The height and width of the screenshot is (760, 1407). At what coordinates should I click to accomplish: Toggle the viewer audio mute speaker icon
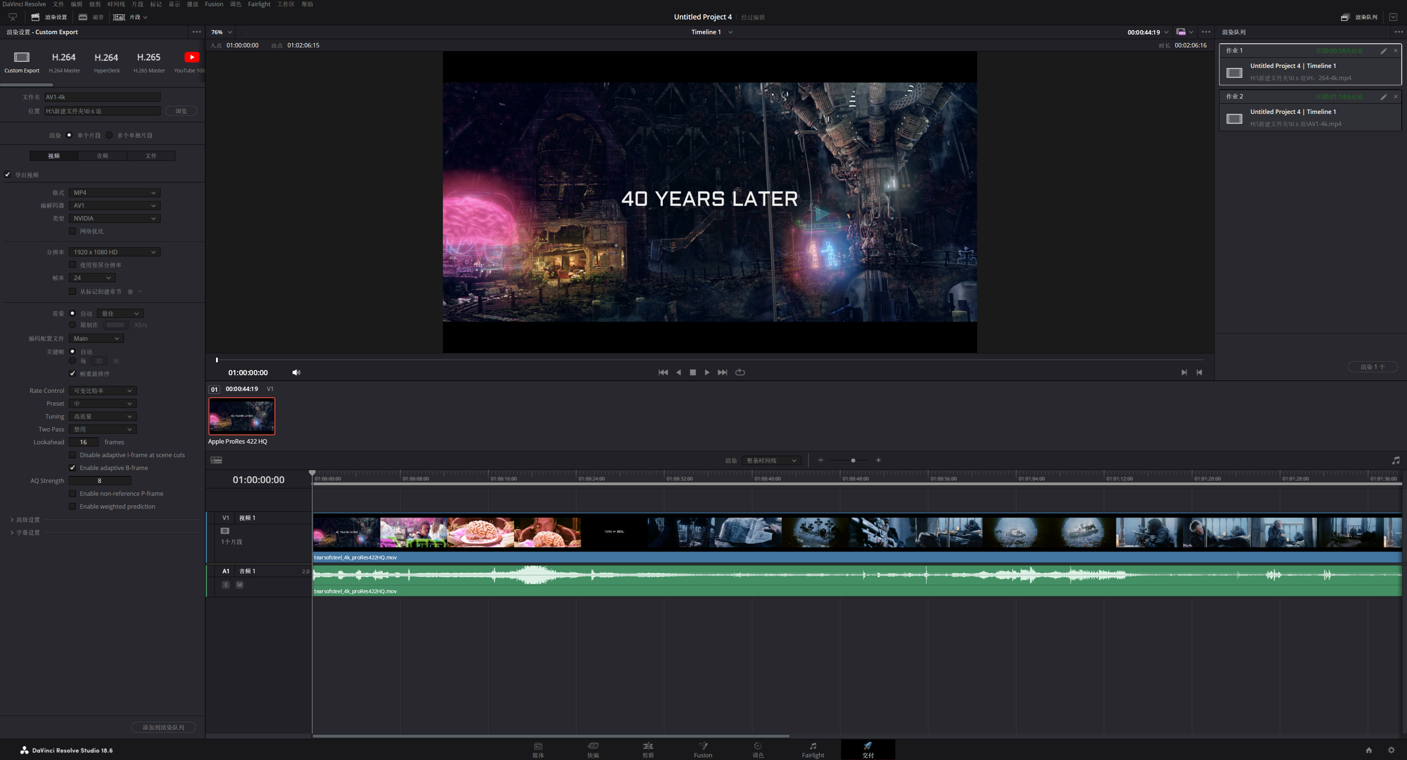[x=296, y=373]
